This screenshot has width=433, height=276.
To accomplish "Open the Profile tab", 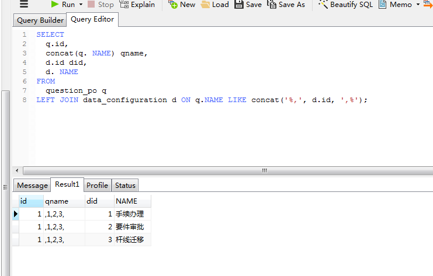I will point(97,186).
